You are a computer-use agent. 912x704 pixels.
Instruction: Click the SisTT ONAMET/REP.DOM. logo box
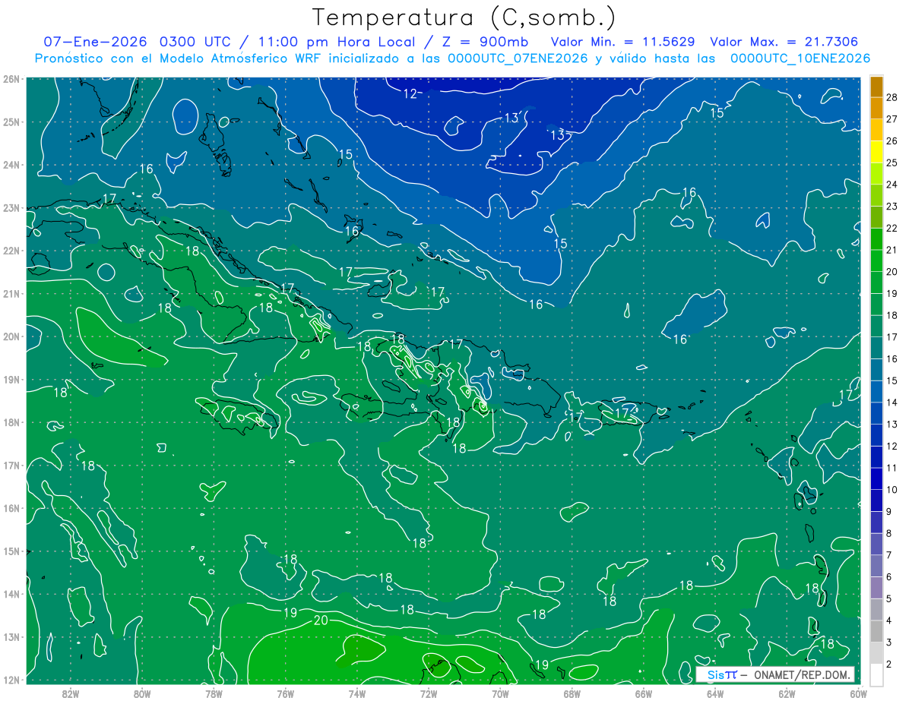[x=775, y=674]
